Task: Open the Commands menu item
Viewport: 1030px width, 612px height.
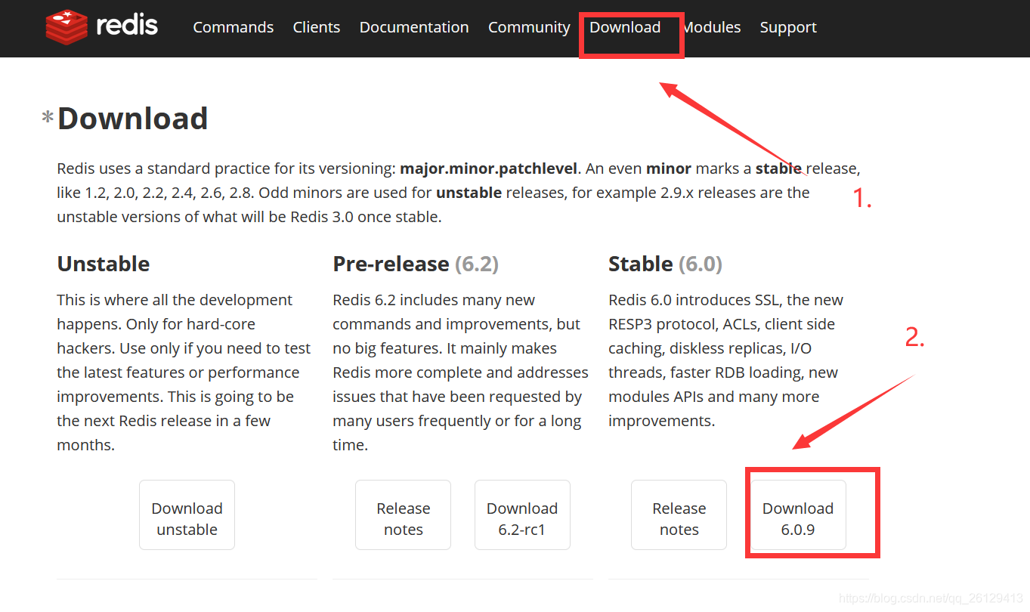Action: coord(234,27)
